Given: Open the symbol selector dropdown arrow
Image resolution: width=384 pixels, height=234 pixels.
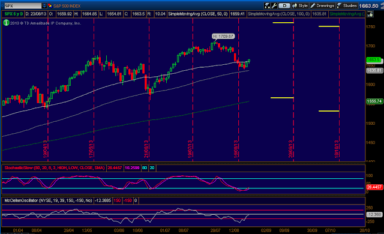Looking at the screenshot, I should point(44,5).
